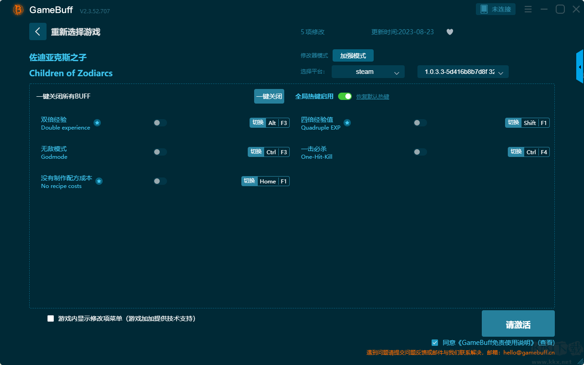
Task: Click star badge beside Double experience
Action: [x=97, y=123]
